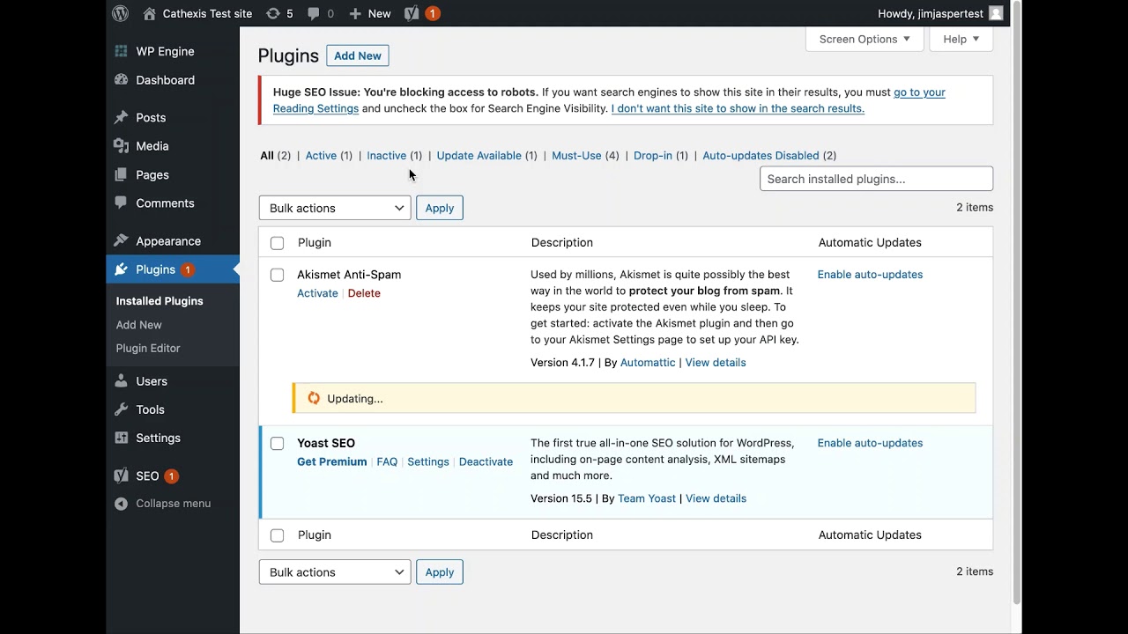1128x634 pixels.
Task: Open Yoast SEO Settings link
Action: click(428, 461)
